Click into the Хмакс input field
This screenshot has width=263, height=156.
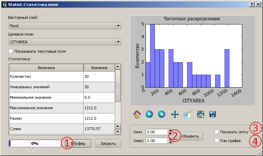(156, 141)
